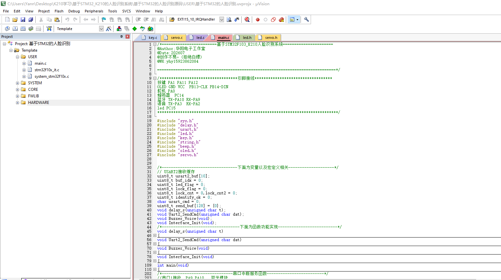Close the Project panel
This screenshot has height=280, width=501.
coord(128,37)
